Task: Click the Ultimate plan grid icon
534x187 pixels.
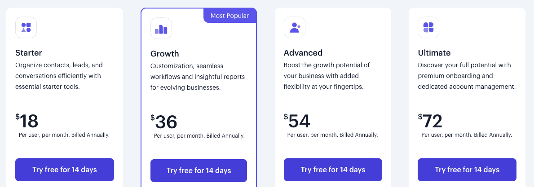Action: coord(428,27)
